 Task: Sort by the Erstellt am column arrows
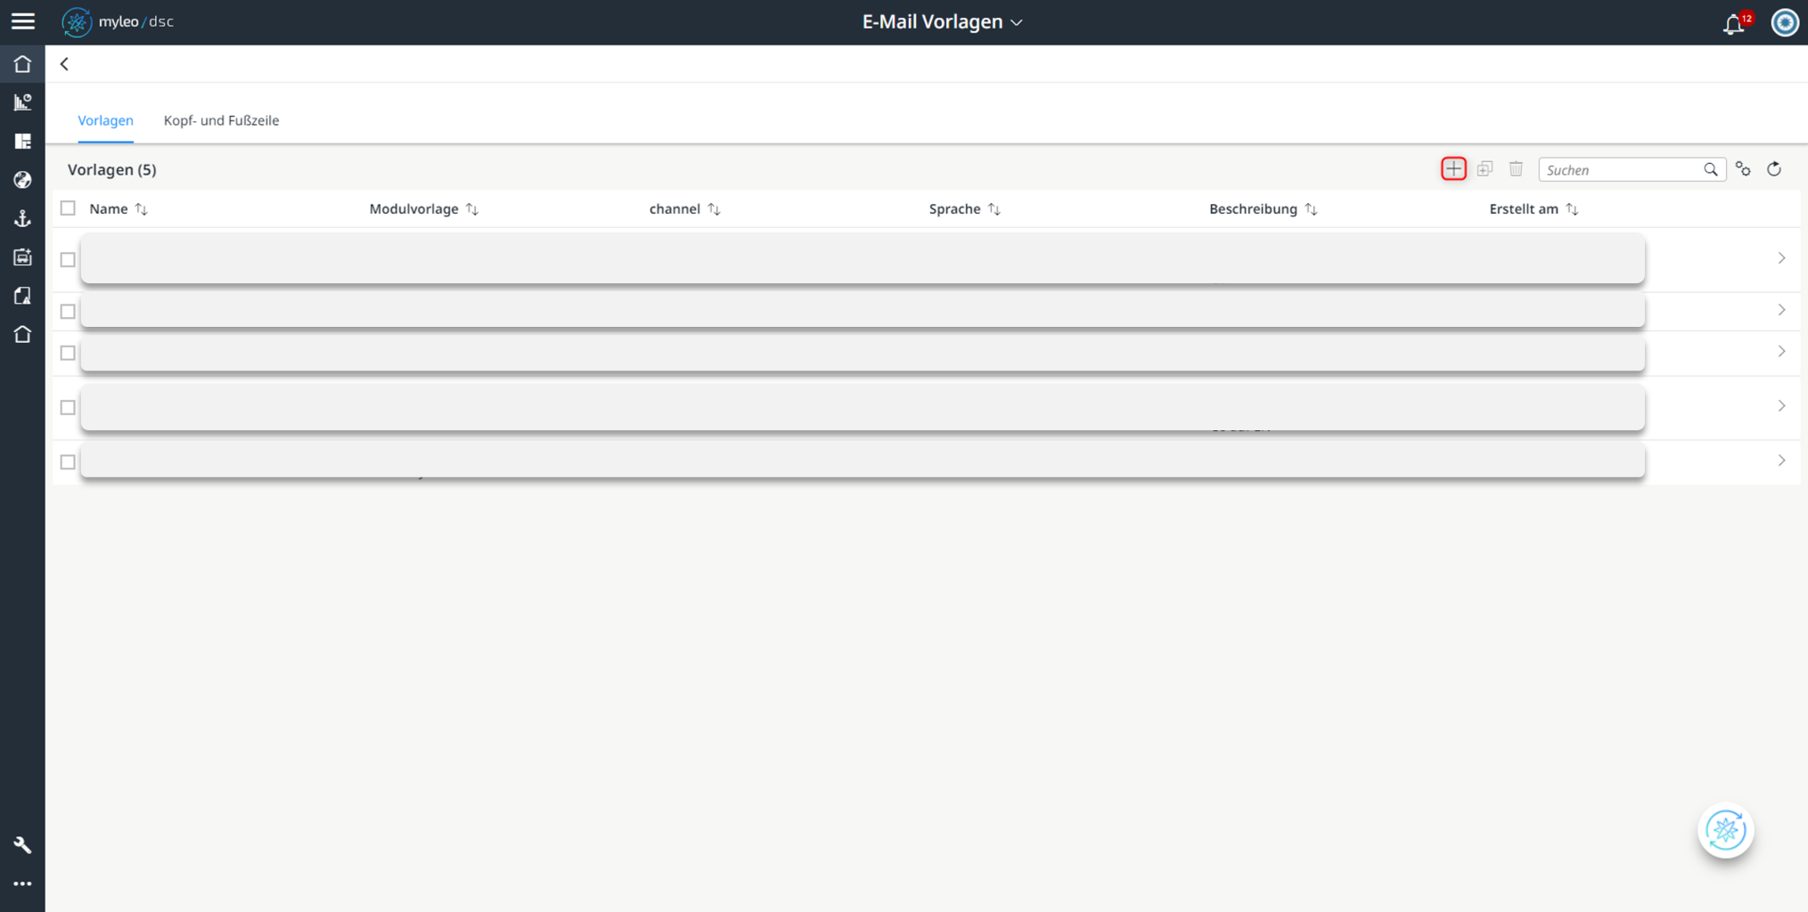coord(1572,209)
